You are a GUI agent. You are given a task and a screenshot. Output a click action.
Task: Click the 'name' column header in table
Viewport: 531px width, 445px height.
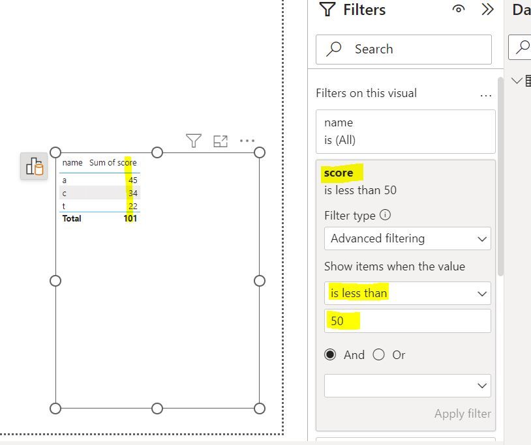point(72,163)
